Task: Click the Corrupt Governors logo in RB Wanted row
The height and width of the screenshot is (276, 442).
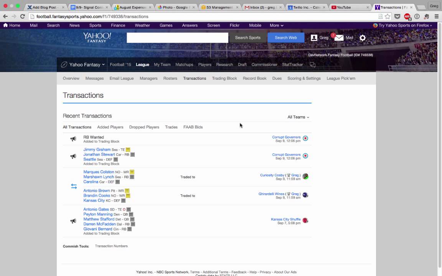Action: click(x=305, y=138)
